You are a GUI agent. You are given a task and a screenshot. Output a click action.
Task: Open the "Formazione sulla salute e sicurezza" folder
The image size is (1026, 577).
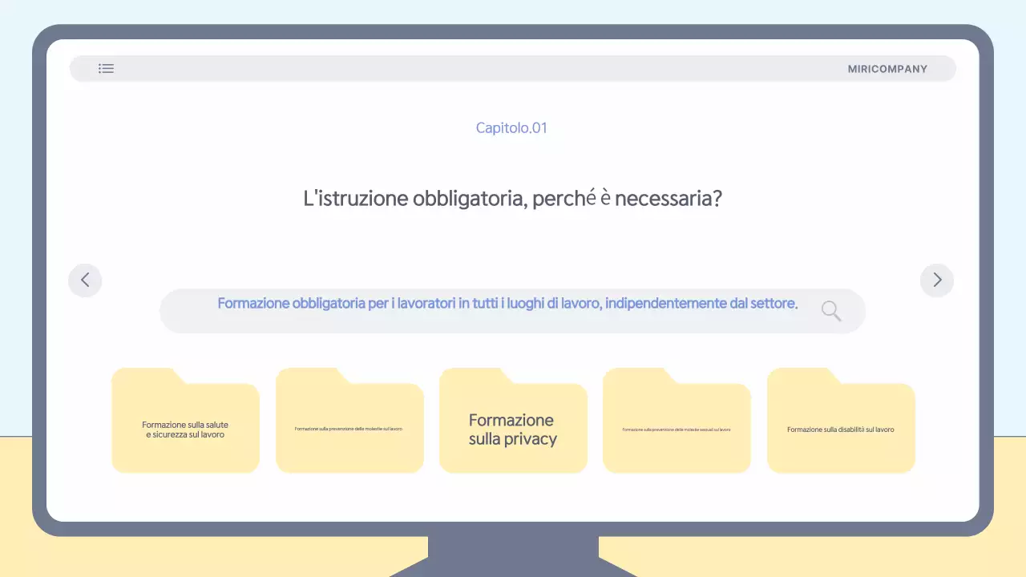pos(185,420)
